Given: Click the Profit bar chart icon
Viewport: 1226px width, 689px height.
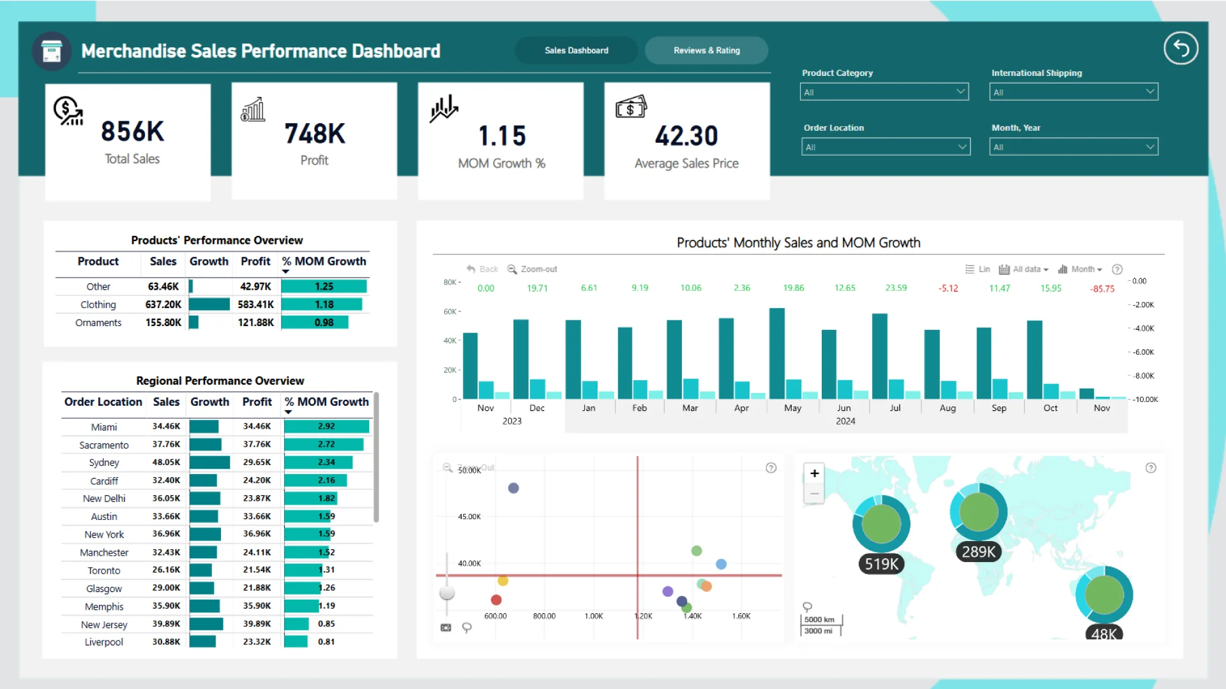Looking at the screenshot, I should (x=253, y=109).
